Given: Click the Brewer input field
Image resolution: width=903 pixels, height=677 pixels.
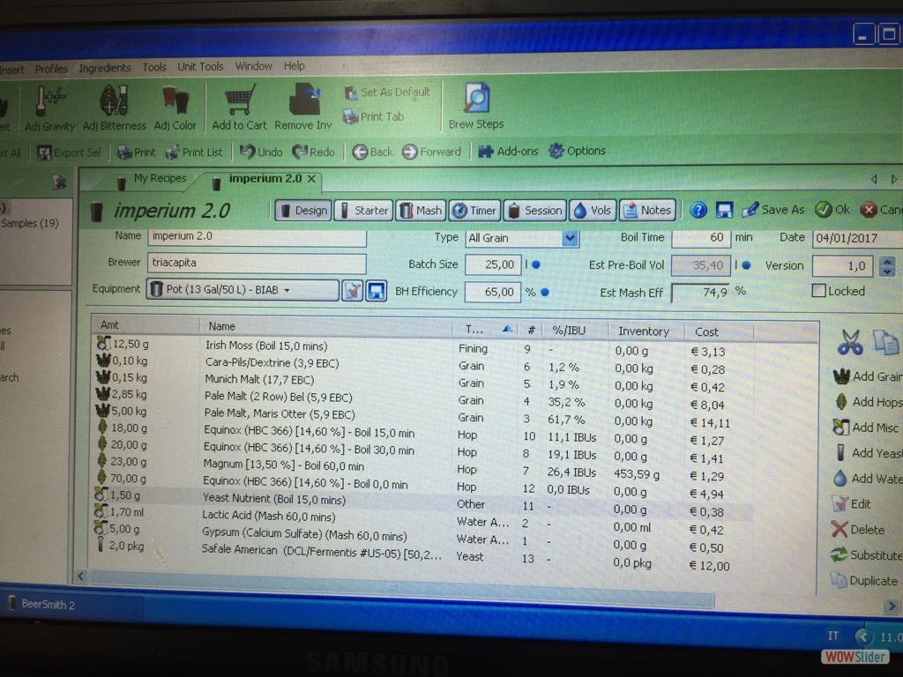Looking at the screenshot, I should 257,263.
